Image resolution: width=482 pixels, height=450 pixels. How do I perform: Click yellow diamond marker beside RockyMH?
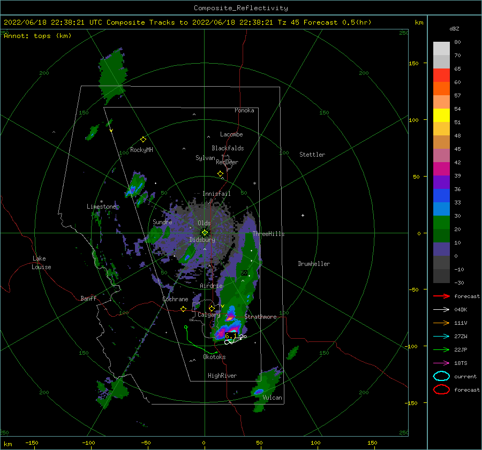143,140
